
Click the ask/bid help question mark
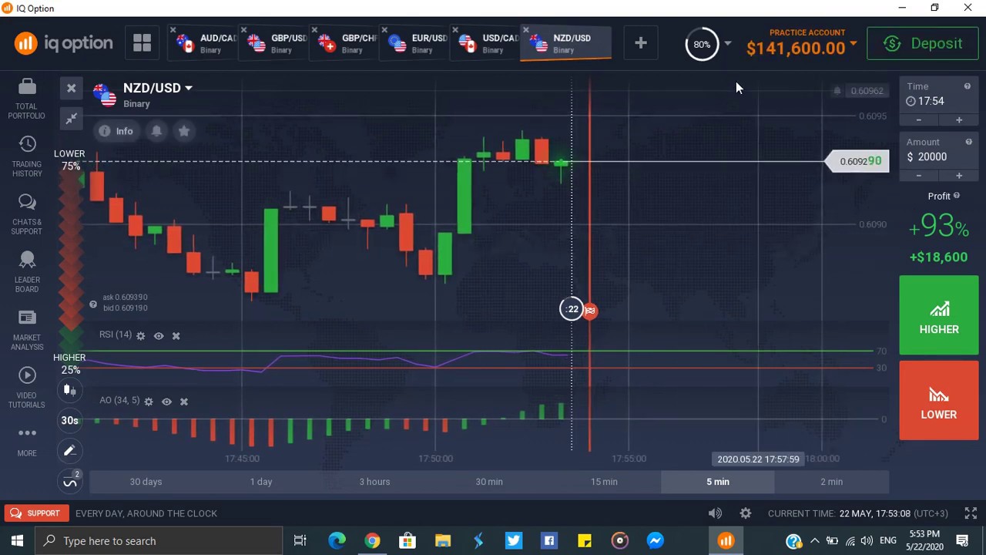(x=93, y=304)
